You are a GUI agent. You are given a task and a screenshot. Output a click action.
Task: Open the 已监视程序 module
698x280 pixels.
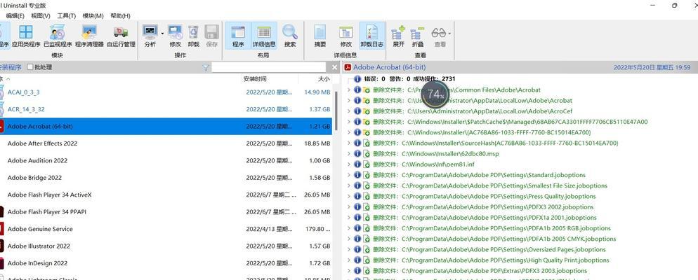click(58, 36)
